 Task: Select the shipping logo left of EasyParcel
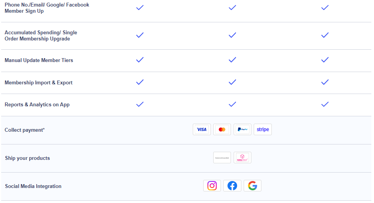coord(222,158)
